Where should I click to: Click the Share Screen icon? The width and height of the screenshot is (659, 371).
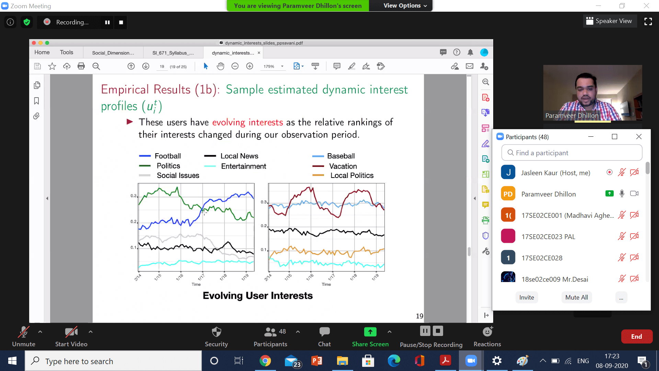point(370,332)
